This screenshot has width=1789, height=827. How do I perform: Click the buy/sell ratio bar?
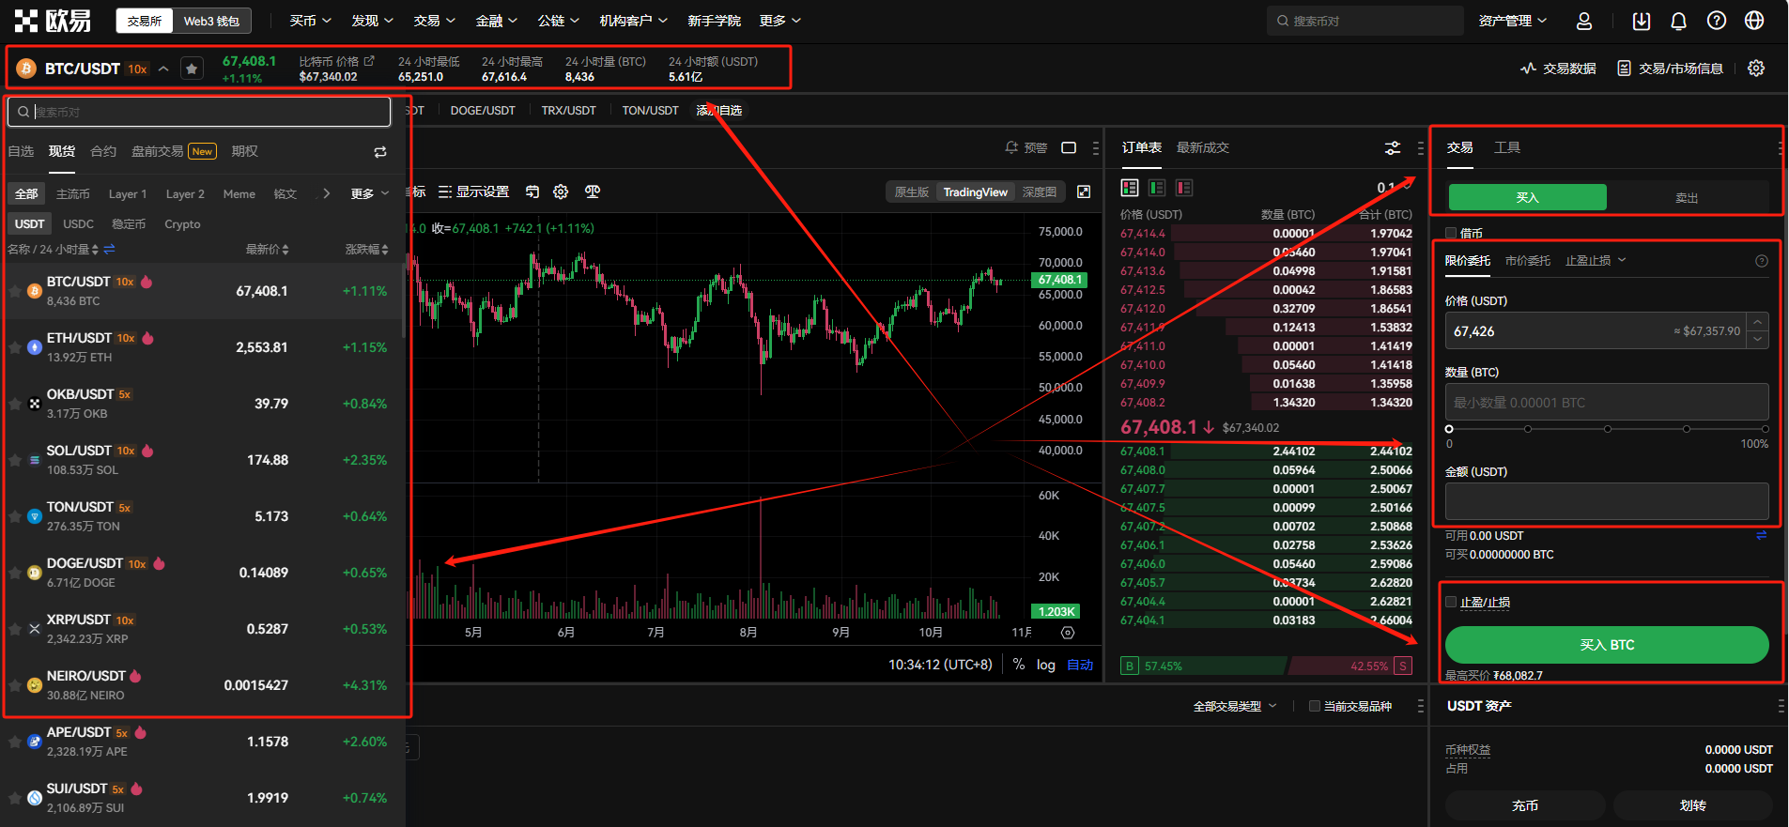point(1265,666)
